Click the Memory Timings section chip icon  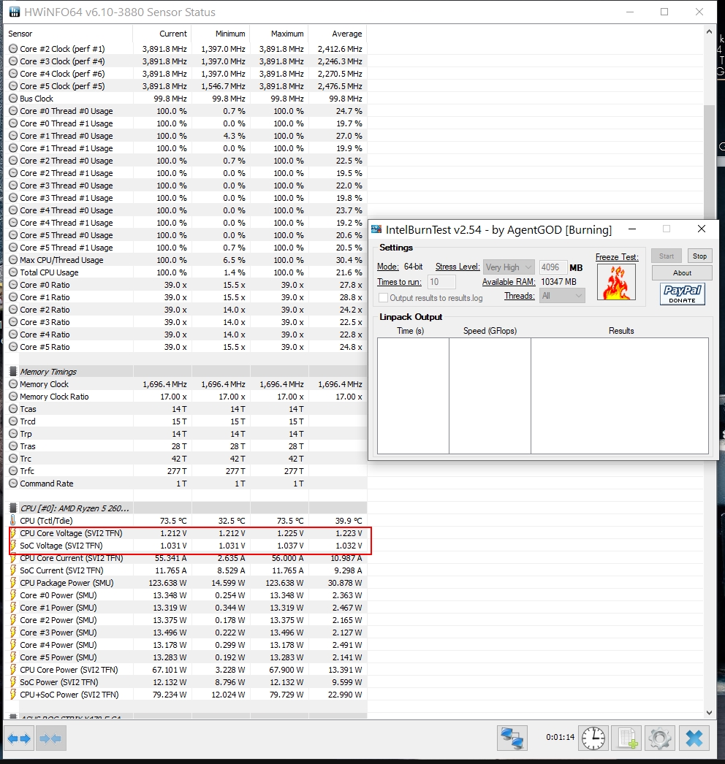click(x=13, y=371)
